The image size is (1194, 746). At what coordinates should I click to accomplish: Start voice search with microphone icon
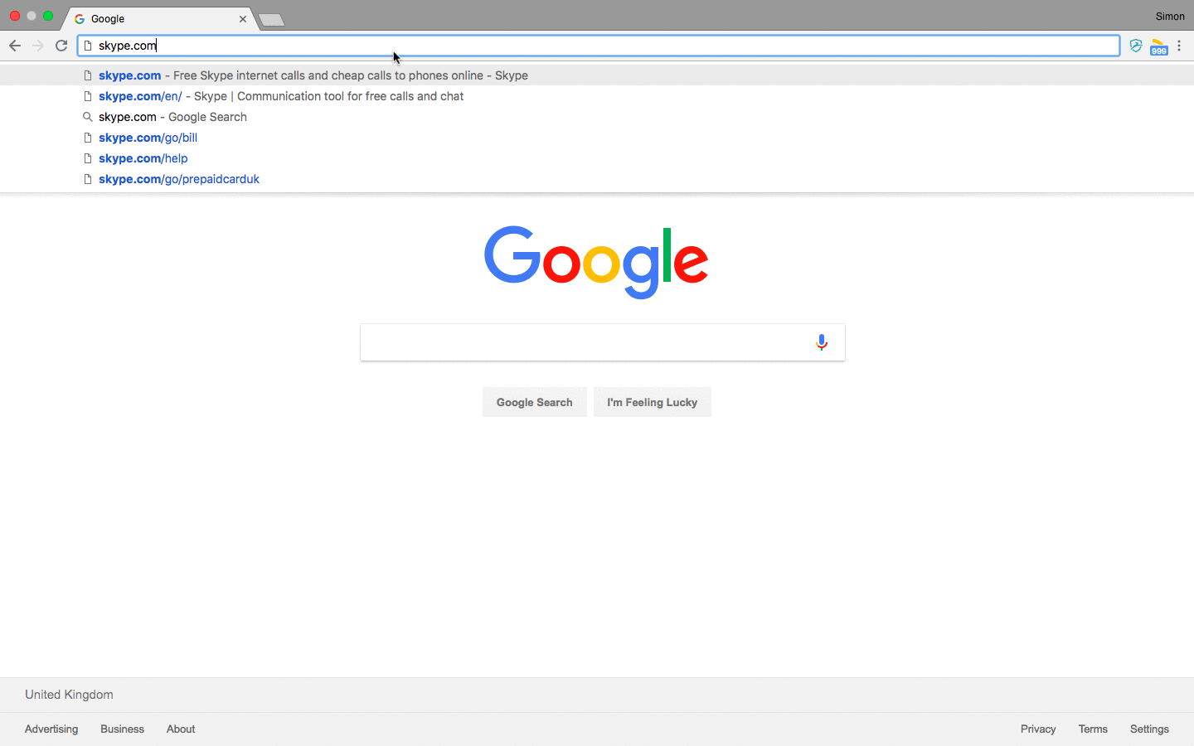(x=821, y=342)
